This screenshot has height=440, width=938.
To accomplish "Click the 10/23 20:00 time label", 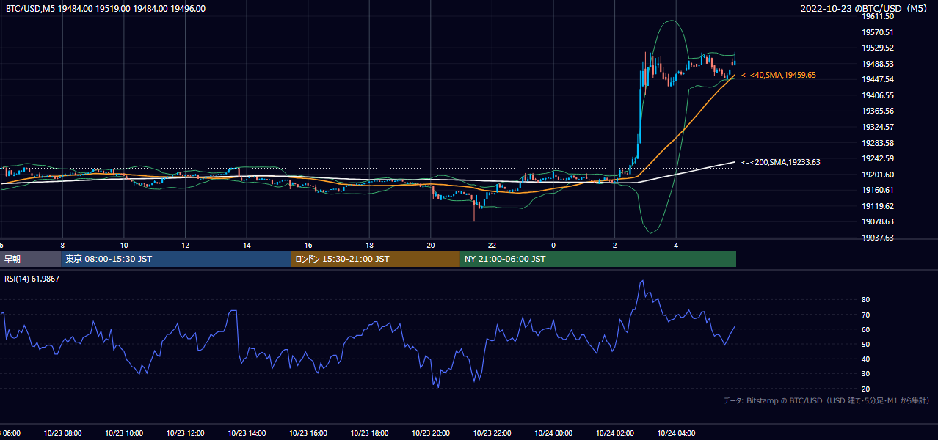I will tap(431, 433).
